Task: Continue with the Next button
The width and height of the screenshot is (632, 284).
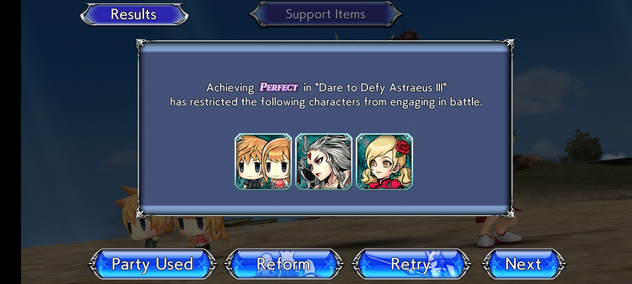Action: [x=523, y=264]
